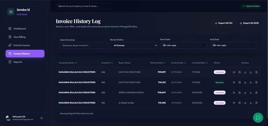Delete invoice 152 with the trash icon
The width and height of the screenshot is (268, 126).
pos(256,93)
